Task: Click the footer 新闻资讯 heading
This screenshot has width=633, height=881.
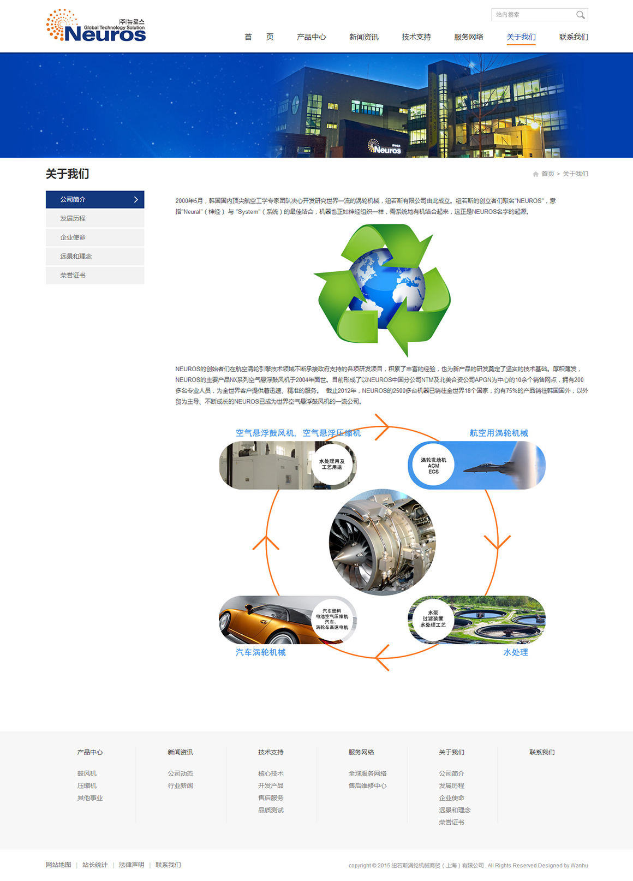Action: point(180,752)
